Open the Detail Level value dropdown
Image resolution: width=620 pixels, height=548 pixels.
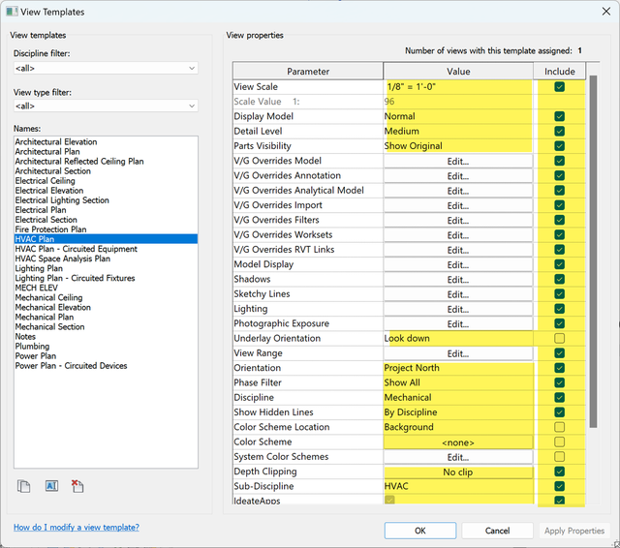click(x=457, y=132)
